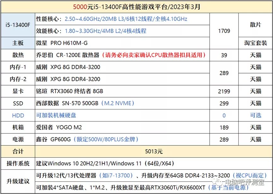
Task: Click "鑫谷 GP600G" power supply text
Action: point(53,139)
